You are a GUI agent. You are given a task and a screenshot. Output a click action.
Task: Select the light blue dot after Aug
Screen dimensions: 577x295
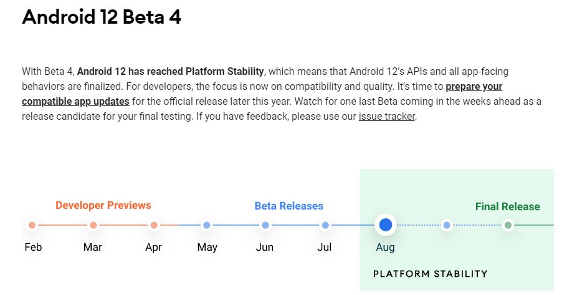tap(447, 225)
